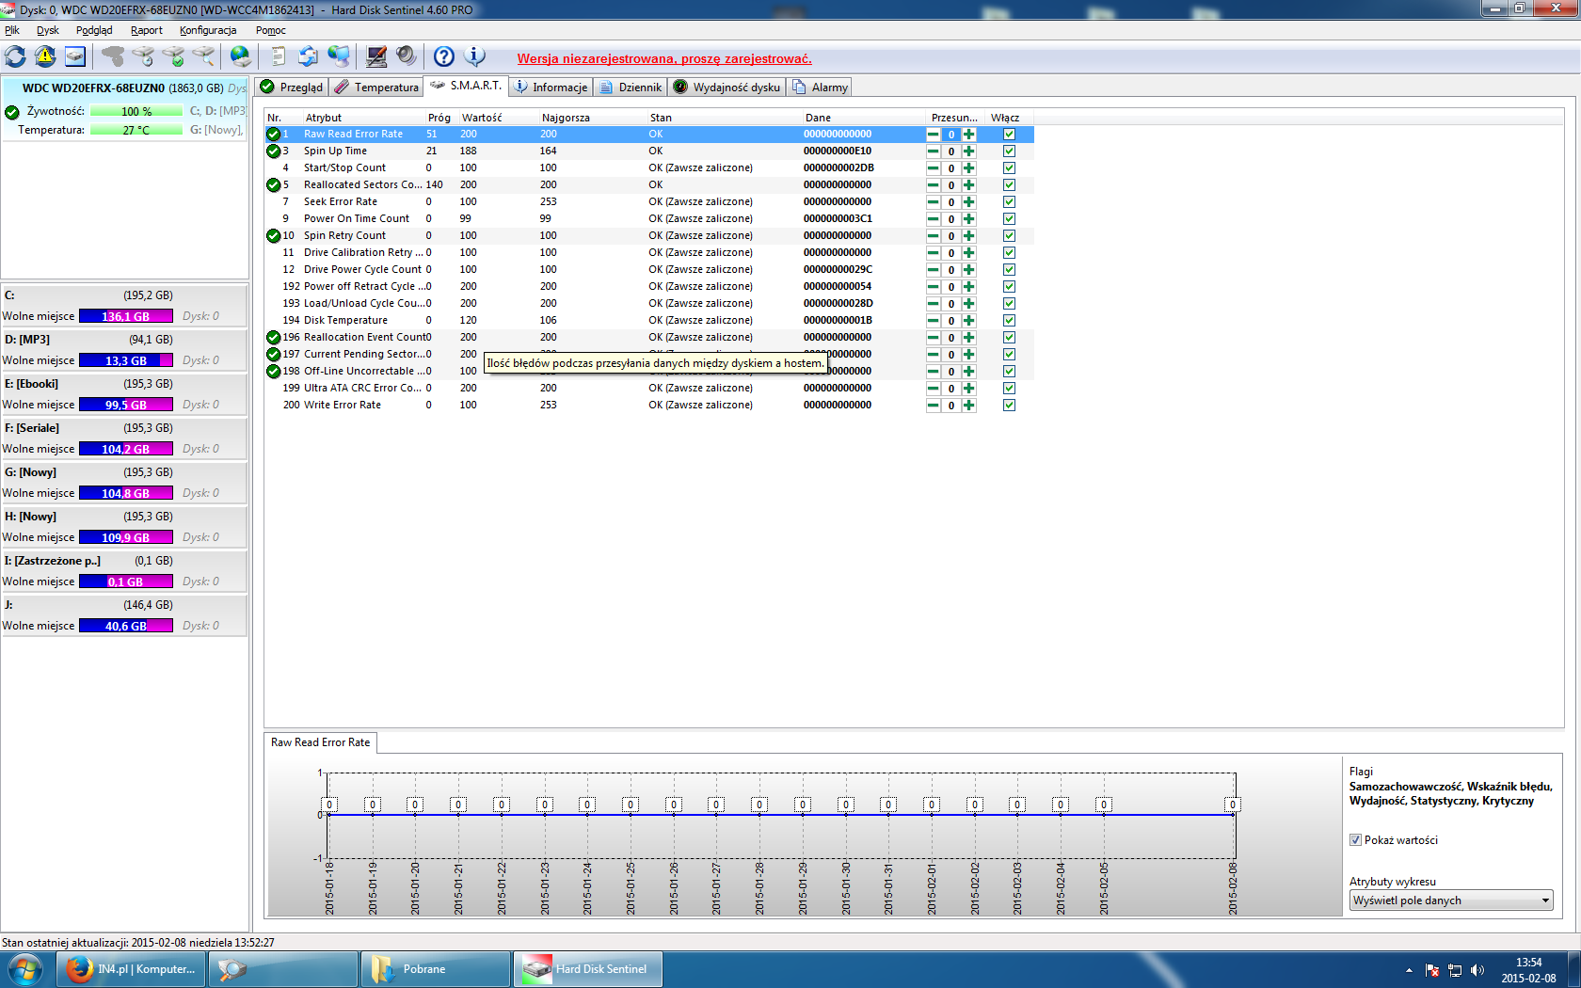Open the Konfiguracja menu
The width and height of the screenshot is (1581, 988).
(x=208, y=30)
